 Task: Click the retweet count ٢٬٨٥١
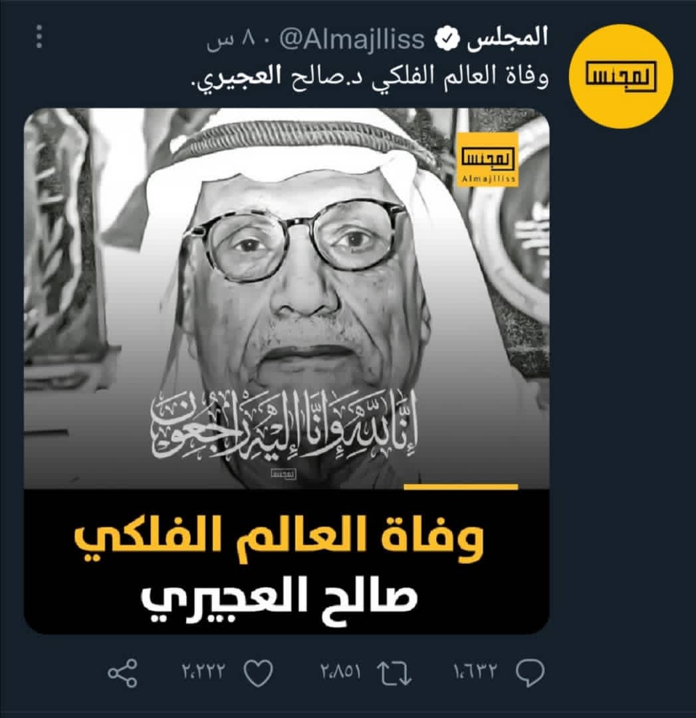coord(340,672)
